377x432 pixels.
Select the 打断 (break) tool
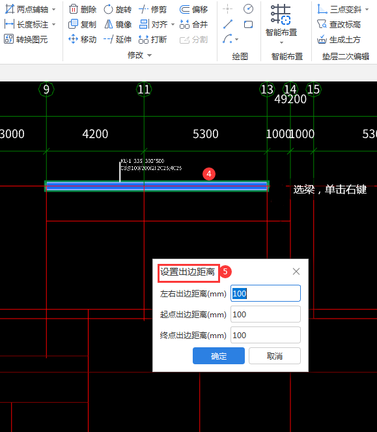[152, 39]
